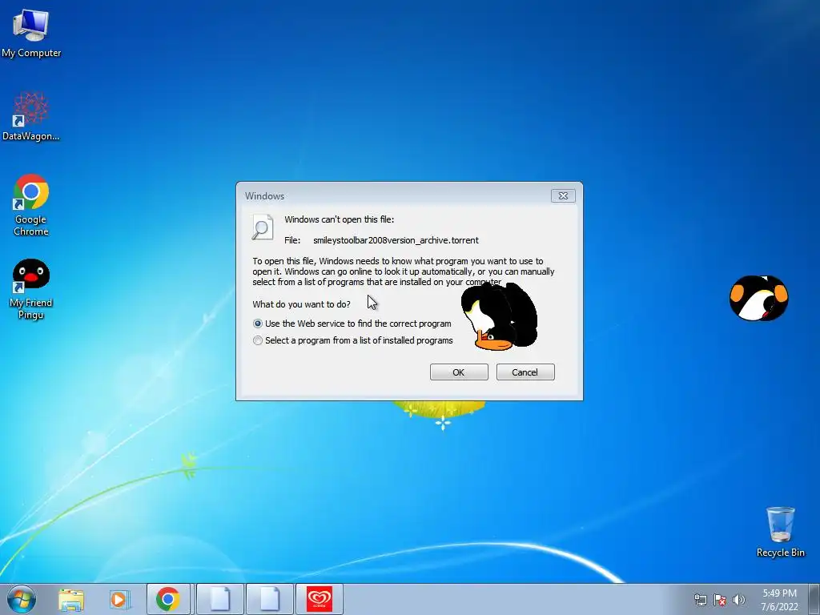
Task: Switch to Chrome in taskbar
Action: point(168,599)
